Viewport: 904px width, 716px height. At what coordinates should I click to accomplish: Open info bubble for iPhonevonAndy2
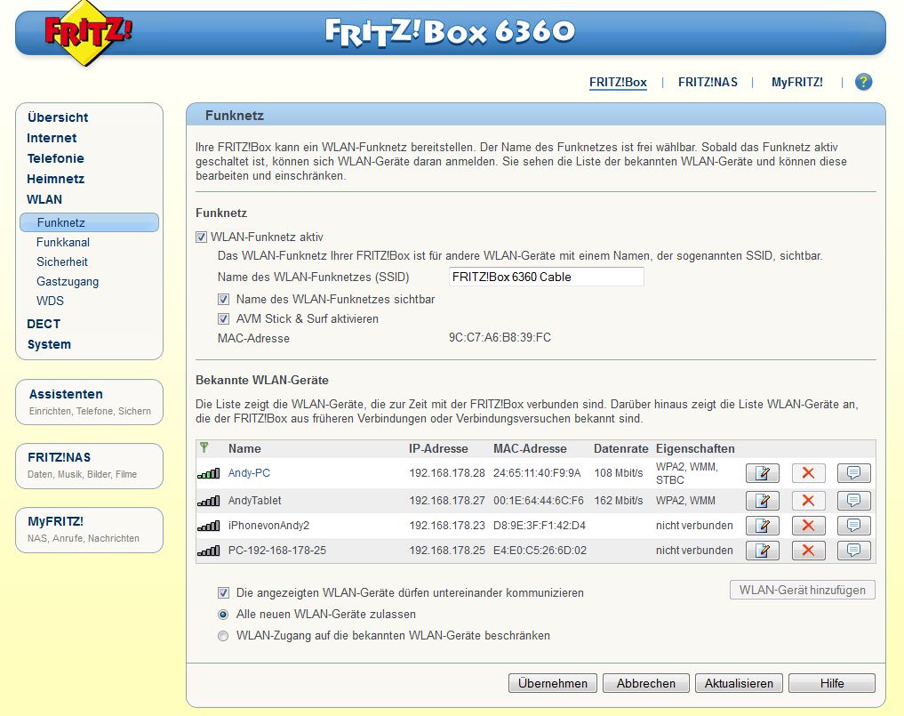click(x=854, y=525)
